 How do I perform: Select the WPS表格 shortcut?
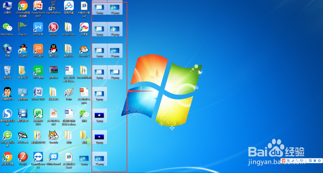click(x=38, y=72)
